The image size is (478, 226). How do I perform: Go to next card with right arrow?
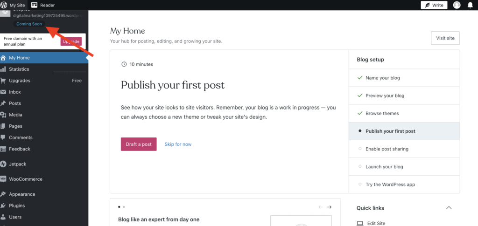coord(329,207)
